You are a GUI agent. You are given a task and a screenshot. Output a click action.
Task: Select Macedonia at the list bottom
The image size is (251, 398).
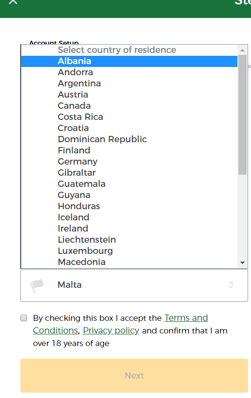coord(129,262)
